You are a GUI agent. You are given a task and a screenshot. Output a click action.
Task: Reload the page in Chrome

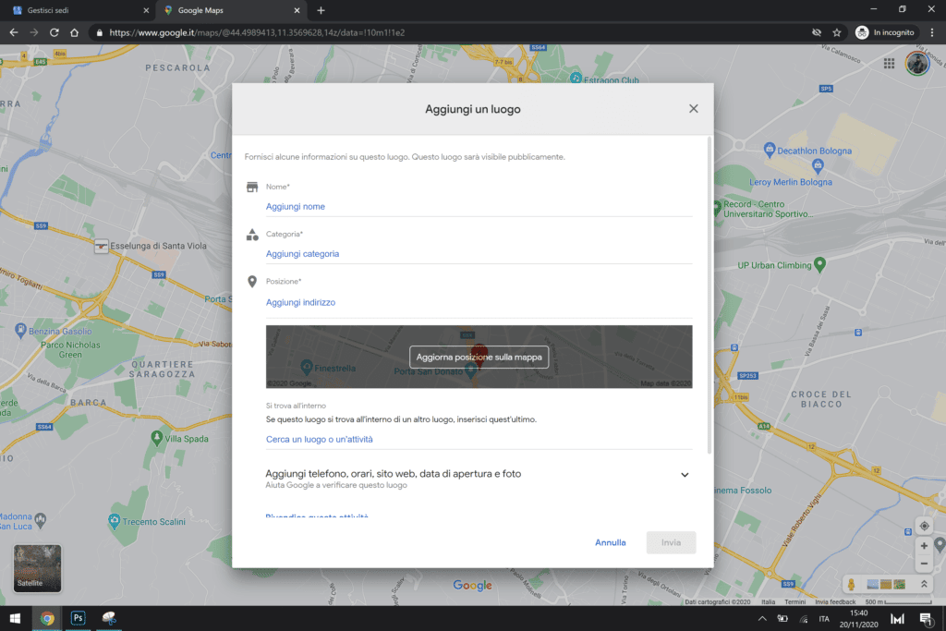click(x=54, y=32)
